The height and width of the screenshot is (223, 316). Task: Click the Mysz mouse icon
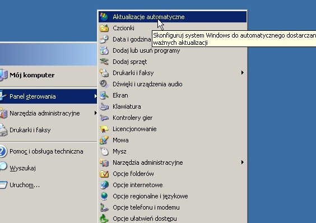104,151
